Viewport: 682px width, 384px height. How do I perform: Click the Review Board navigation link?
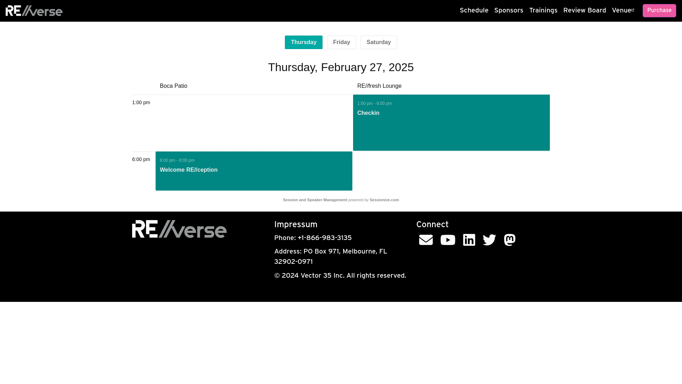pos(585,10)
